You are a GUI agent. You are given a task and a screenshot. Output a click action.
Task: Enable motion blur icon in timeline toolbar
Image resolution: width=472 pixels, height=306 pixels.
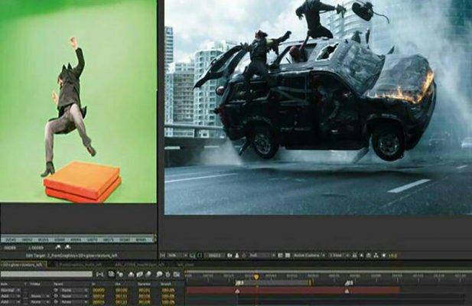(148, 275)
